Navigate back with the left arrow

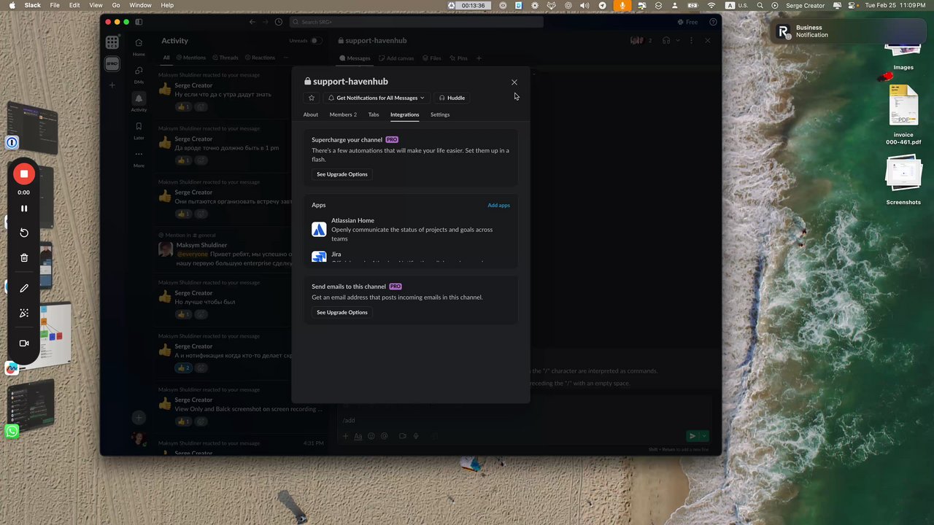[x=252, y=22]
